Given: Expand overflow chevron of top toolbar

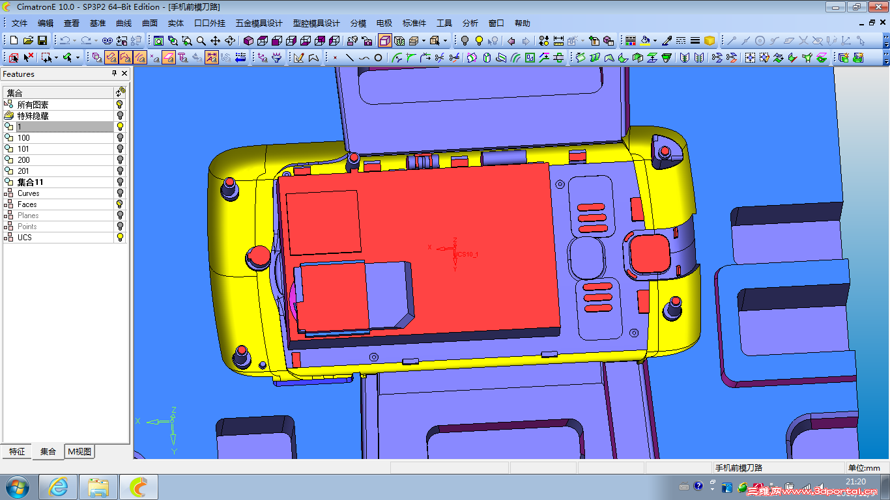Looking at the screenshot, I should (885, 42).
